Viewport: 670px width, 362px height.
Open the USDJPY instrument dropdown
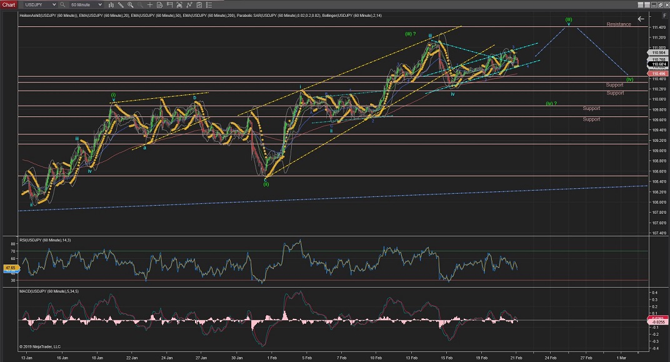pos(41,5)
